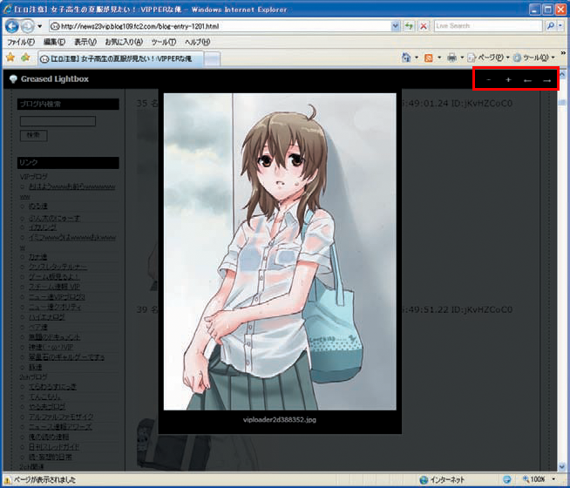Refresh the page with green arrows icon
This screenshot has height=488, width=570.
tap(410, 26)
